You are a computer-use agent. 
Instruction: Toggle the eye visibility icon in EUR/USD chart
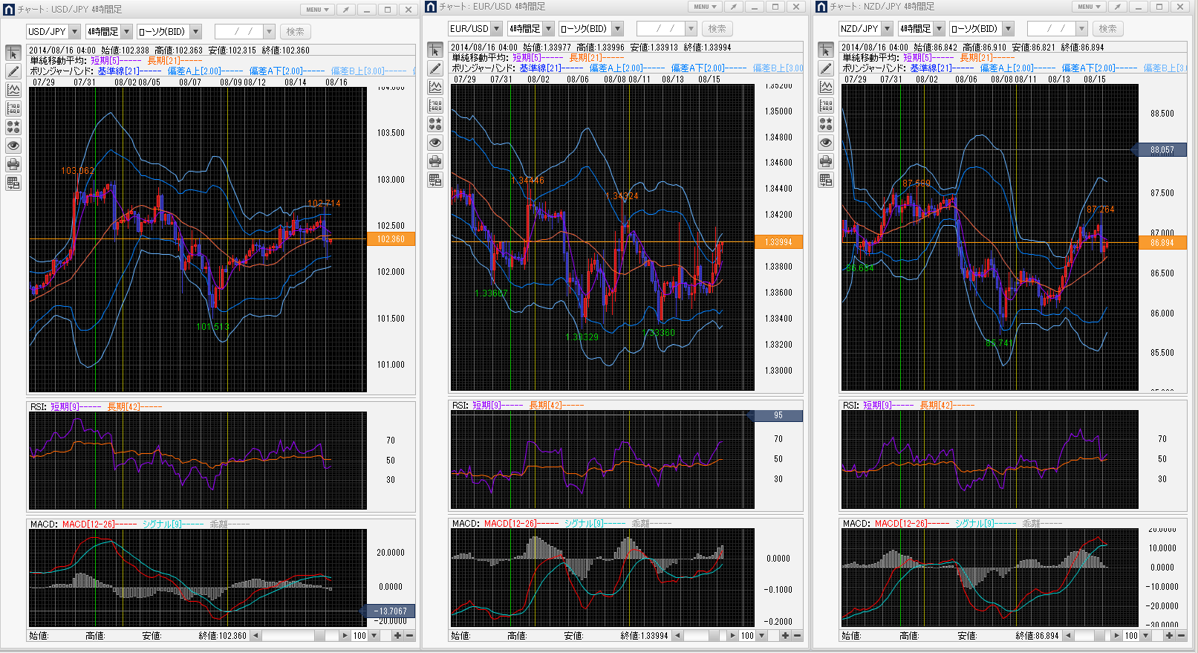click(435, 143)
